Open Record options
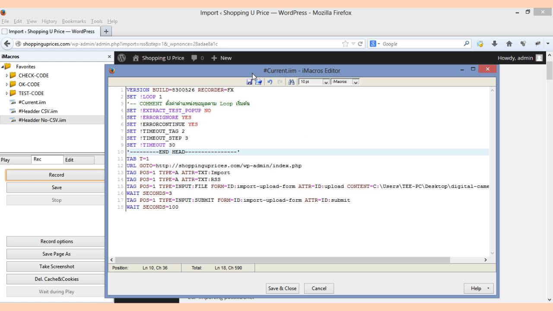553x311 pixels. point(56,241)
